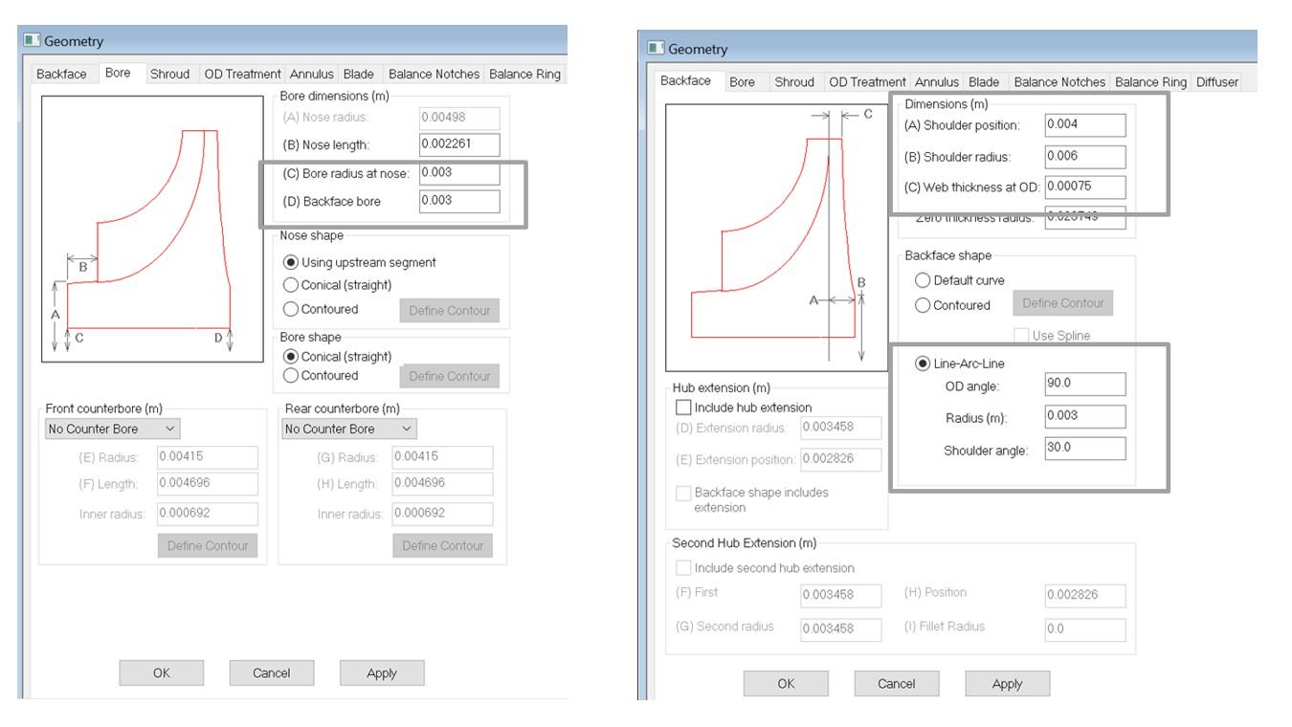Open the Balance Notches tab in left dialog

click(434, 74)
